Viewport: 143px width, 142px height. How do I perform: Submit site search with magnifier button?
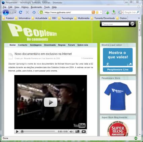[x=132, y=24]
